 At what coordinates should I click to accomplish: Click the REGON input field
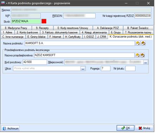tap(79, 16)
